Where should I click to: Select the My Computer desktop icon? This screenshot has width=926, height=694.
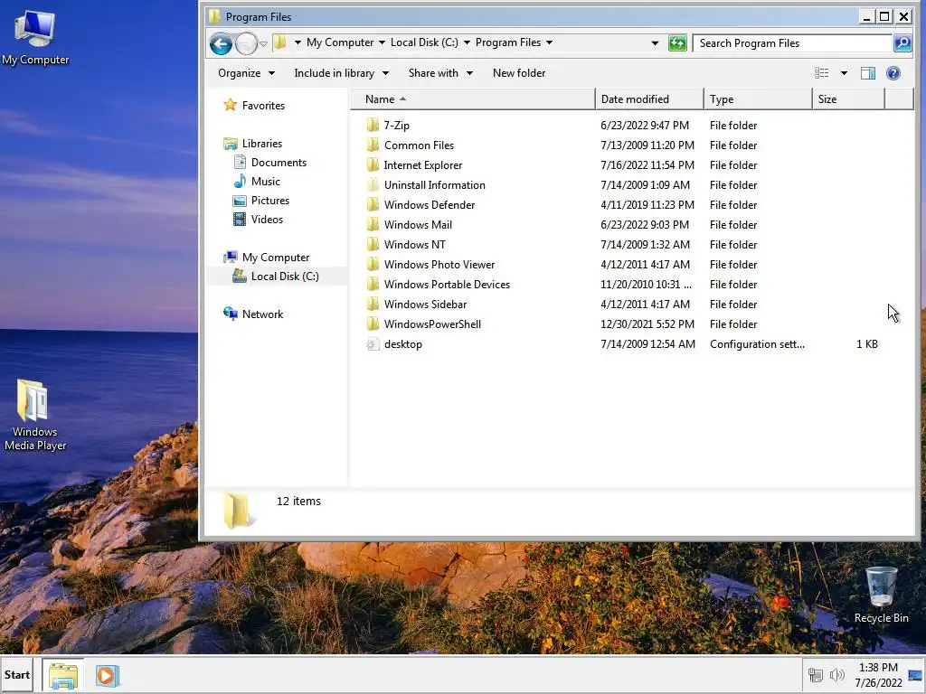(x=35, y=37)
